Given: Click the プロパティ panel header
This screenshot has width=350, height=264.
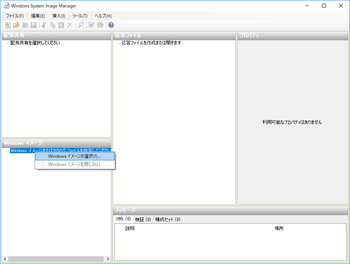Looking at the screenshot, I should 293,35.
